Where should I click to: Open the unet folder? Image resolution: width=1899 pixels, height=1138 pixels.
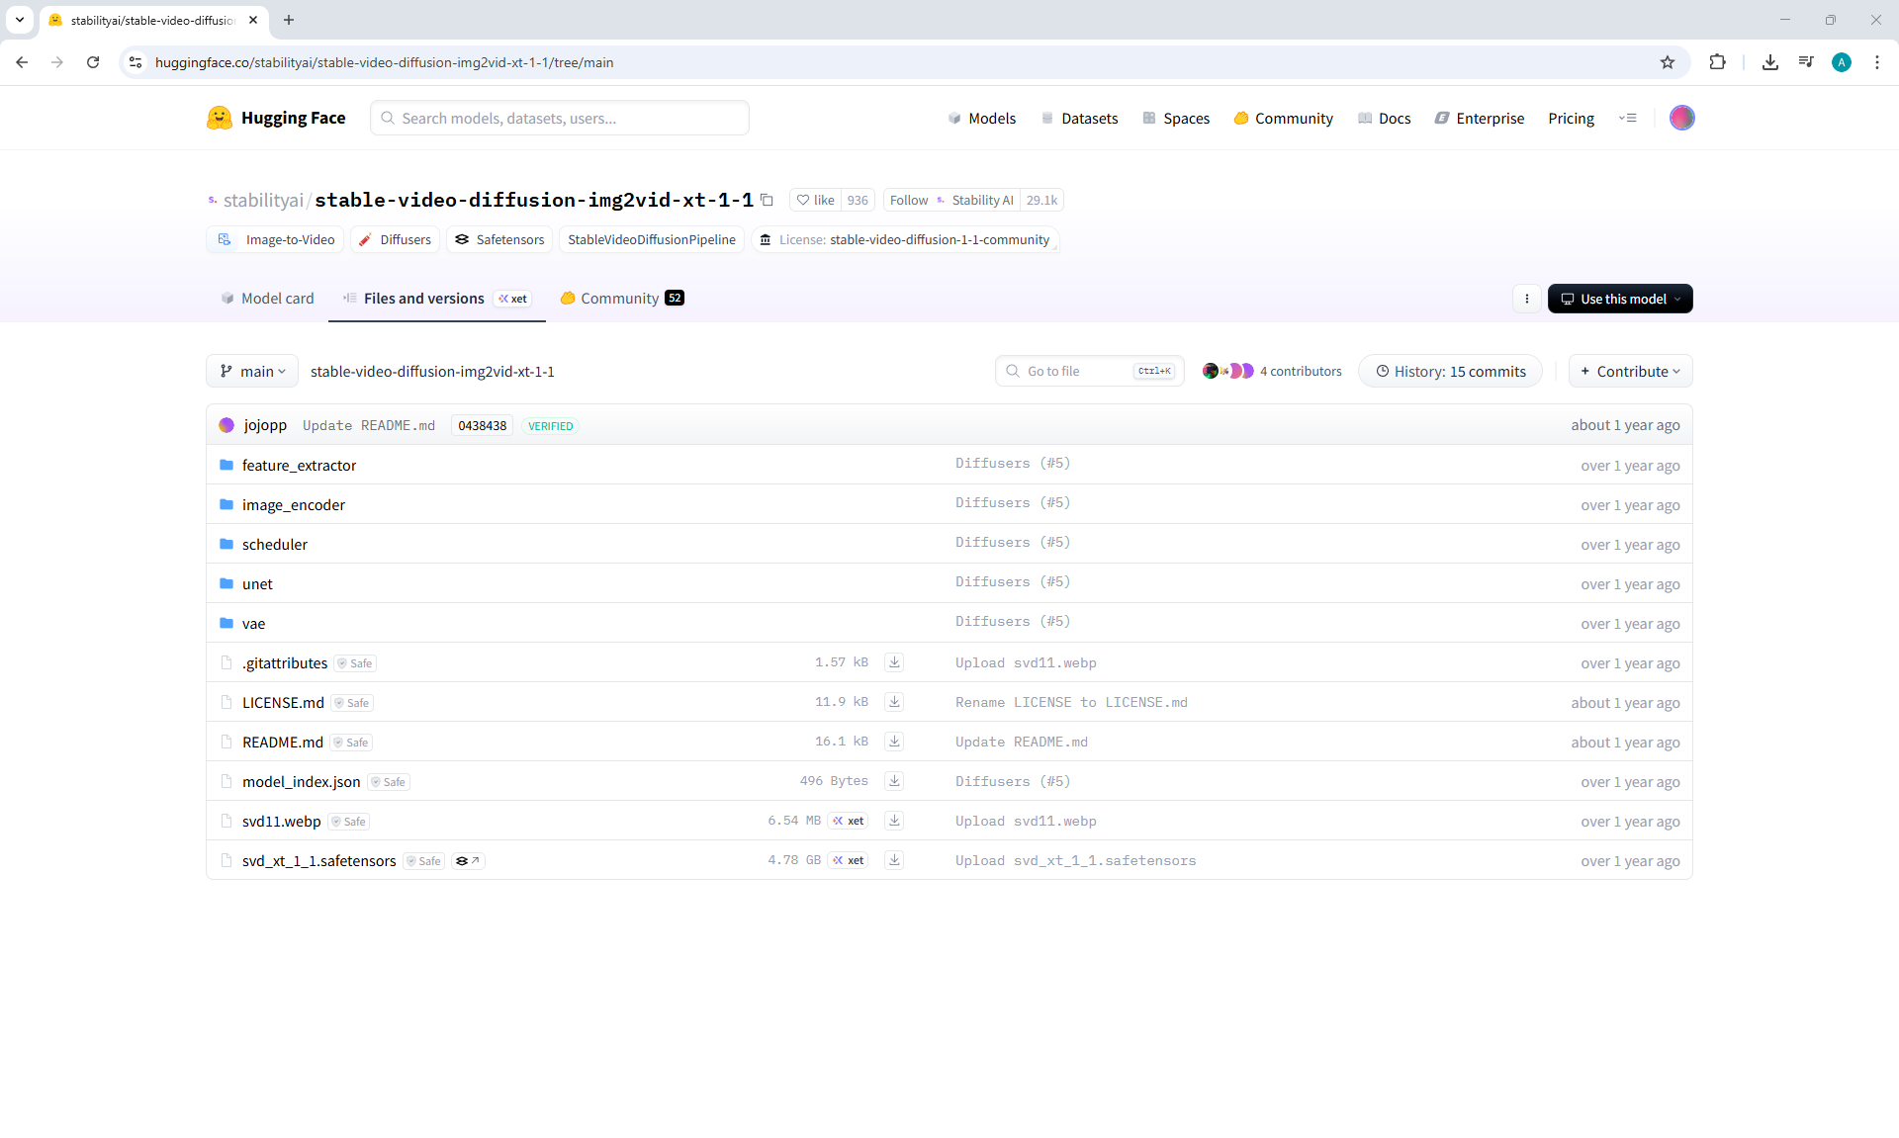tap(257, 583)
